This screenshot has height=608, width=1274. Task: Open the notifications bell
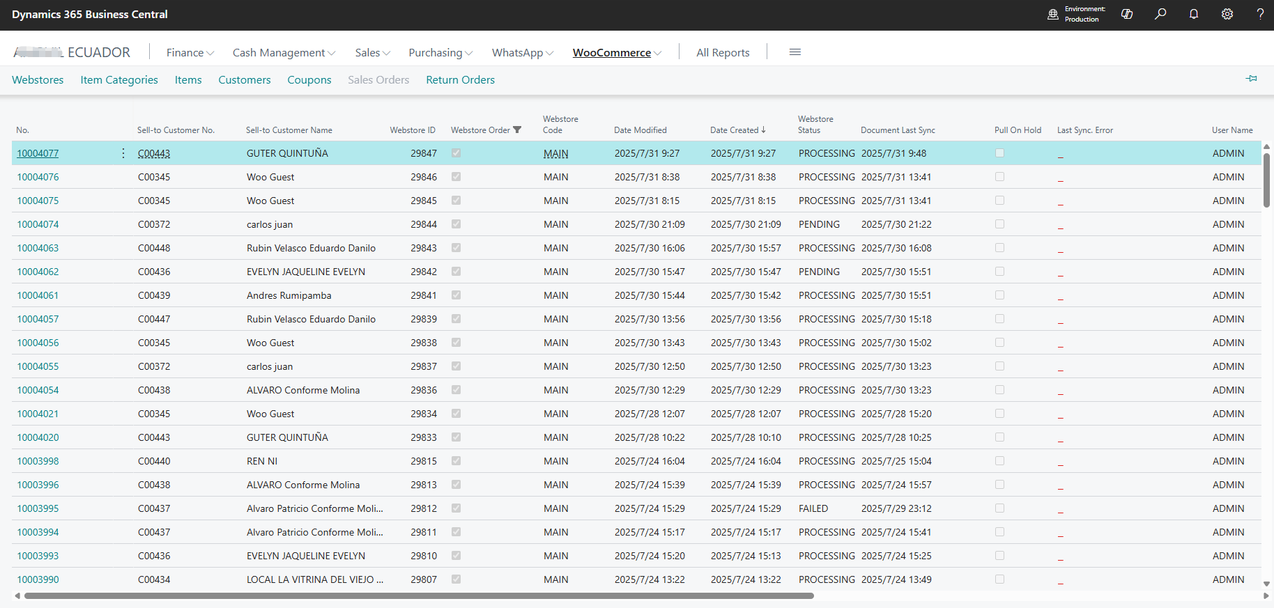(1194, 14)
